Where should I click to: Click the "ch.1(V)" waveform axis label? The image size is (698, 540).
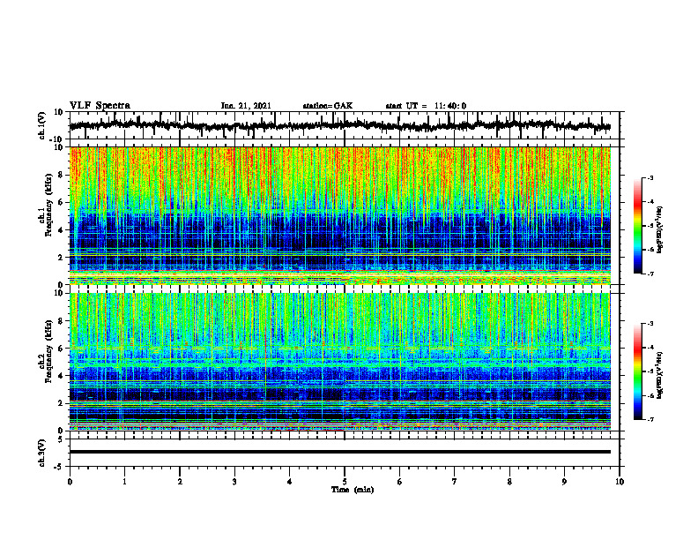(x=42, y=125)
